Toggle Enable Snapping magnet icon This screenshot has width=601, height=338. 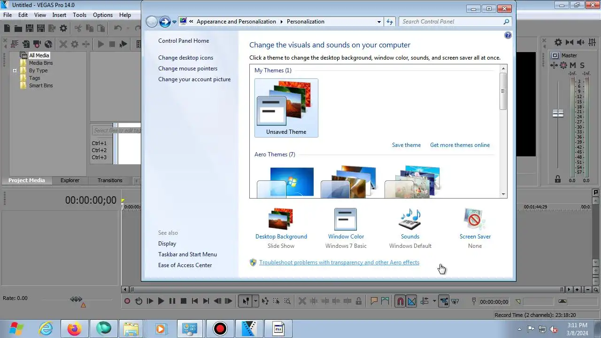click(400, 301)
